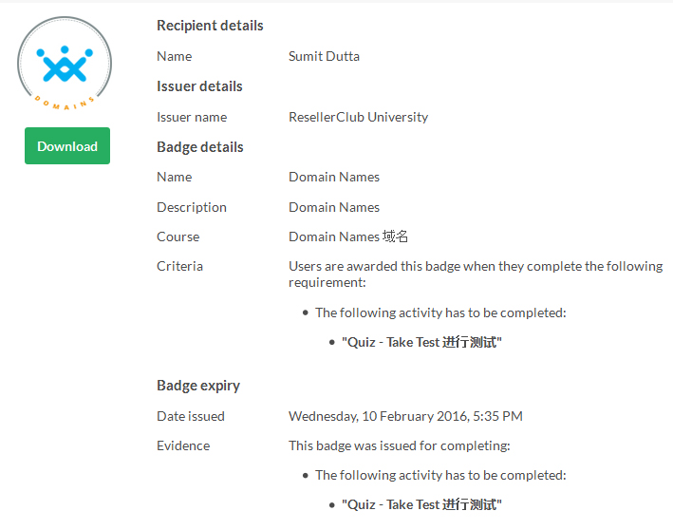Click the Badge expiry heading
673x530 pixels.
197,386
